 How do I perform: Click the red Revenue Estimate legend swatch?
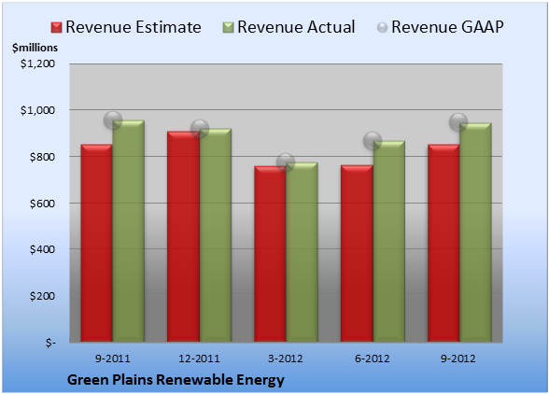pos(56,28)
